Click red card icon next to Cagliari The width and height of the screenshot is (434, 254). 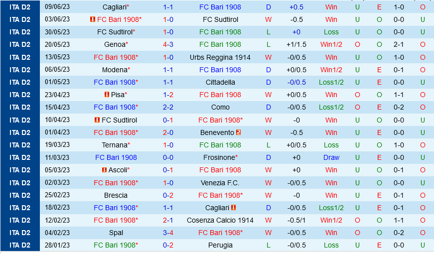(x=234, y=208)
